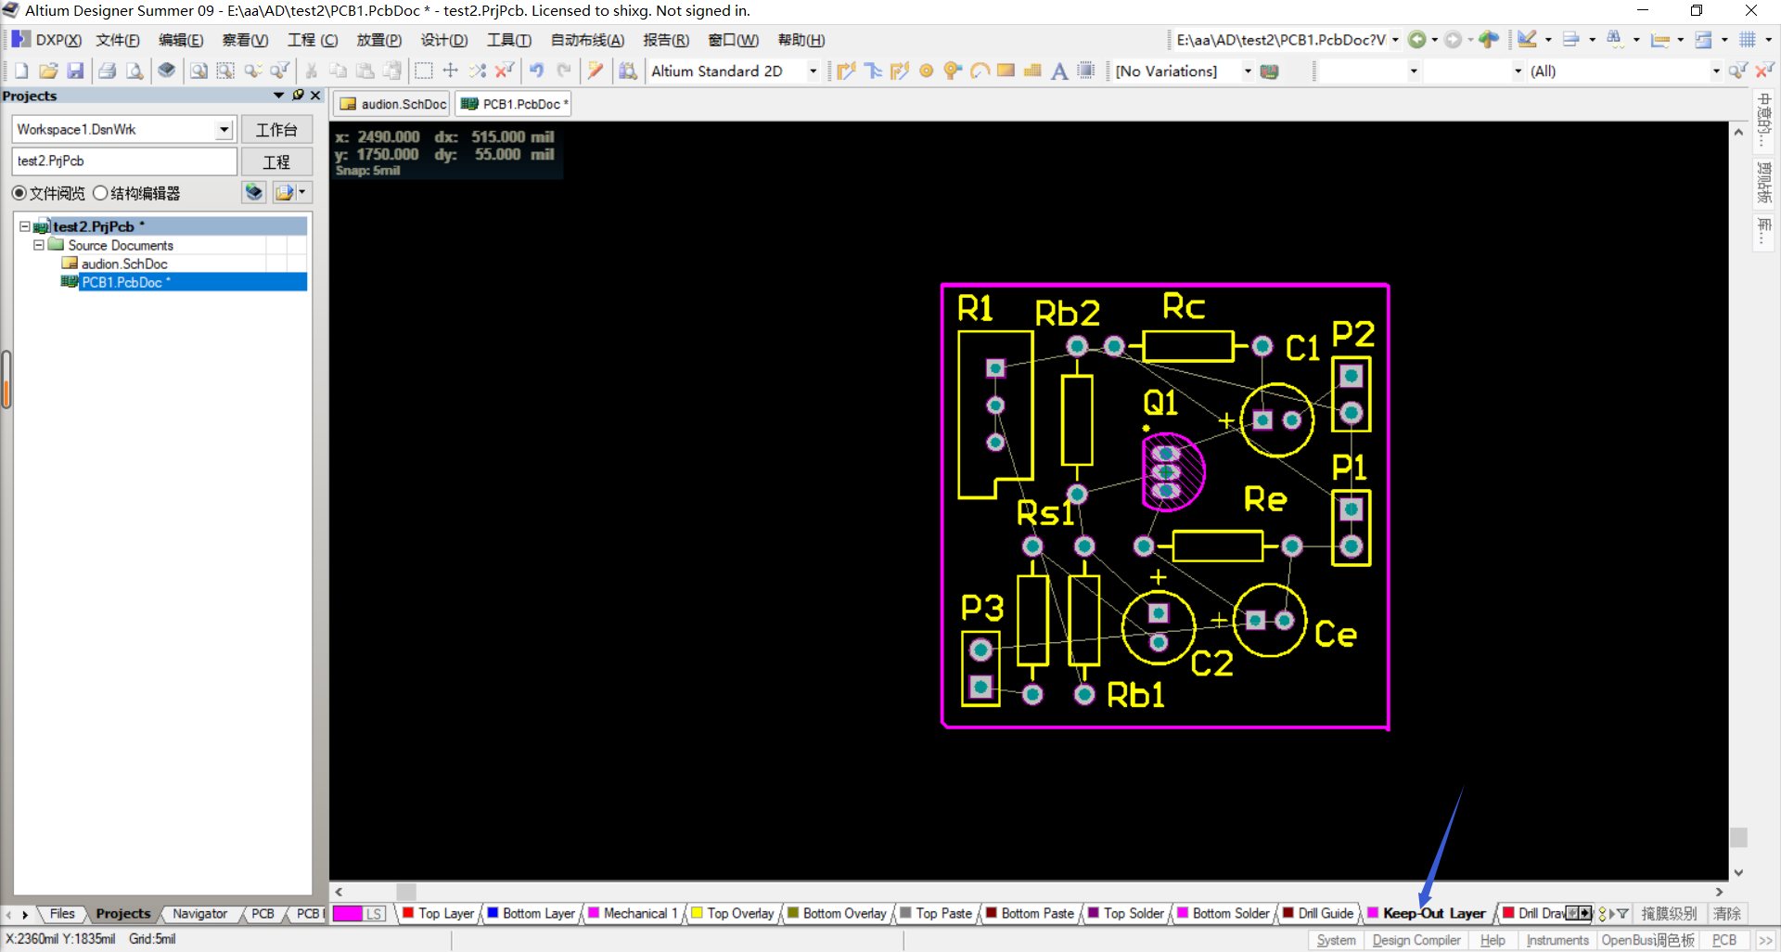
Task: Select the Place String text tool
Action: point(1060,71)
